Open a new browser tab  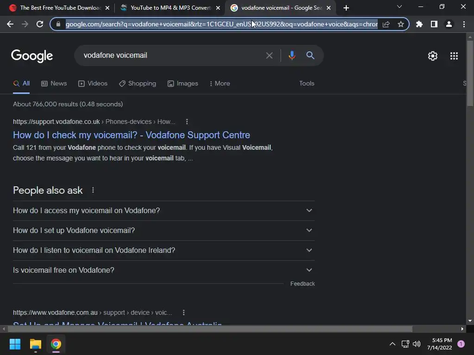click(346, 8)
